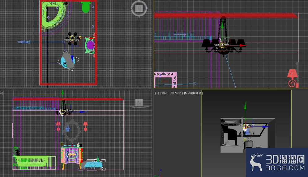
Task: Click the green Y-axis arrow in bottom-left viewport
Action: [63, 93]
